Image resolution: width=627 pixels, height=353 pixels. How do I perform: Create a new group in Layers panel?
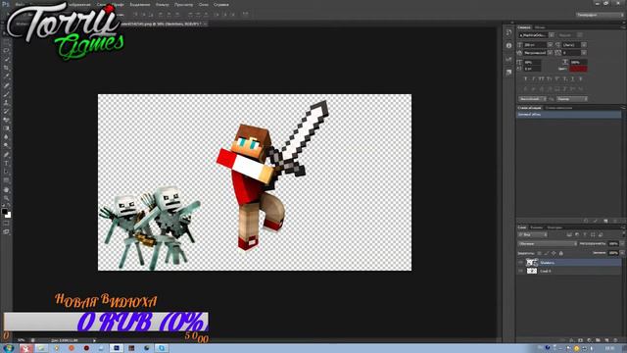(598, 340)
